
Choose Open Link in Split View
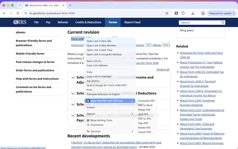pos(110,50)
